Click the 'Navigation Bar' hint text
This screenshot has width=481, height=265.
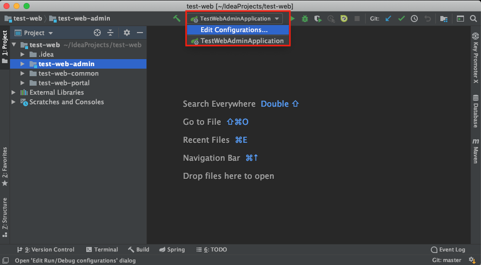pos(211,158)
